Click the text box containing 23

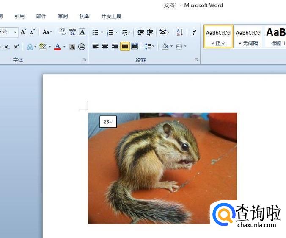click(108, 122)
